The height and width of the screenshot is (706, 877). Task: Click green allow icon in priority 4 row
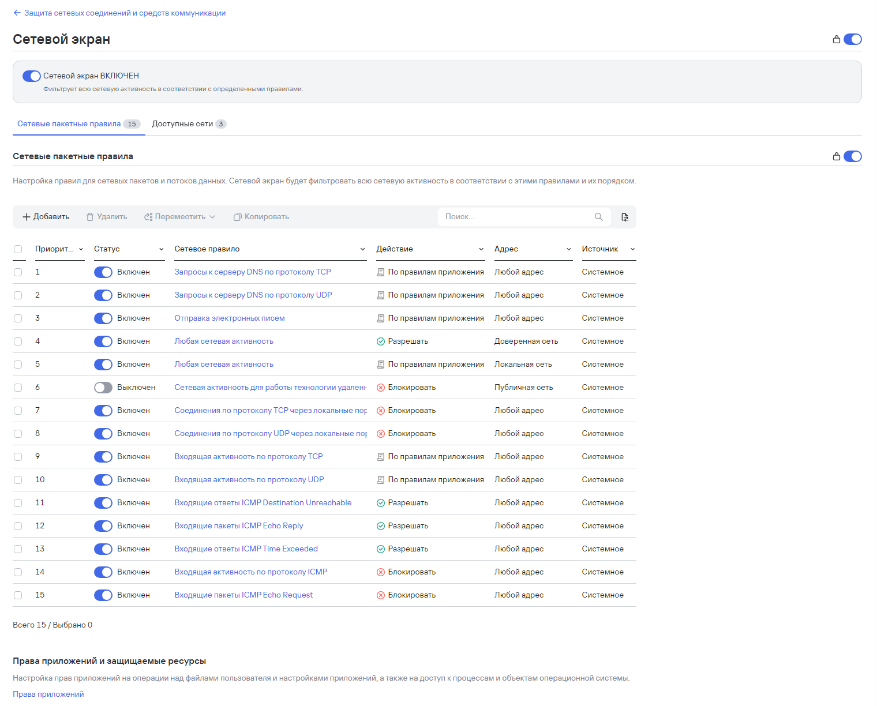pyautogui.click(x=380, y=341)
